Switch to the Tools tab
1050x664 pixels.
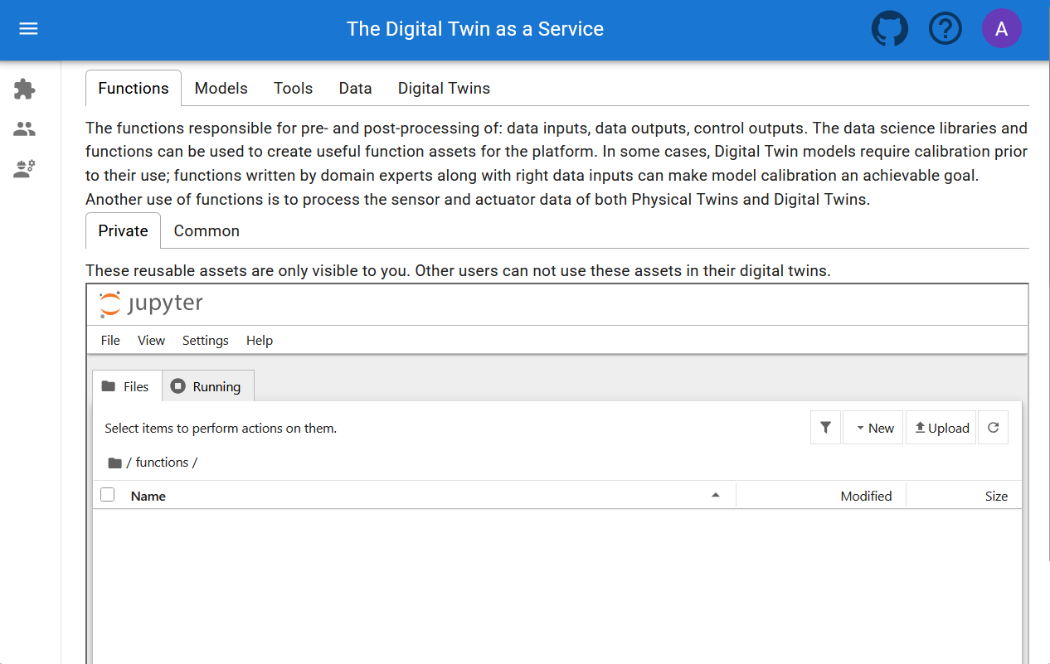tap(294, 88)
